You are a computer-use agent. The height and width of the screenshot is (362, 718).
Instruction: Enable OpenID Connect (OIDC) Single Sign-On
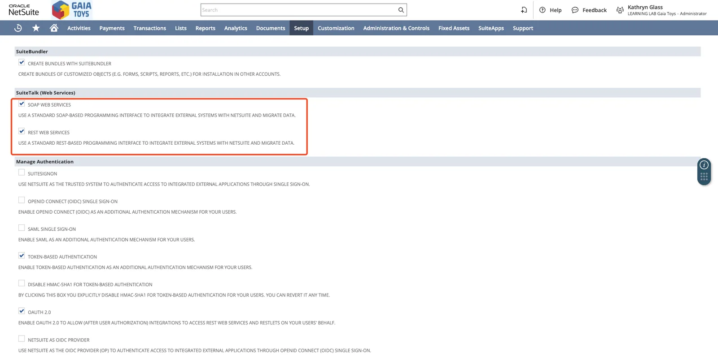click(22, 200)
